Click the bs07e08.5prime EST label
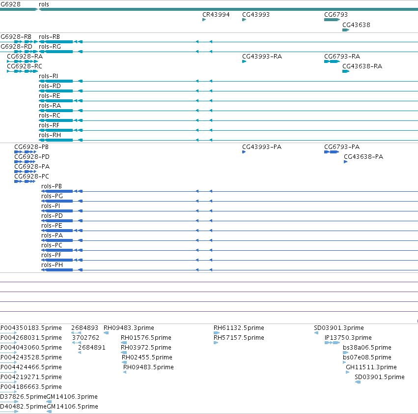This screenshot has width=418, height=414. (x=367, y=357)
